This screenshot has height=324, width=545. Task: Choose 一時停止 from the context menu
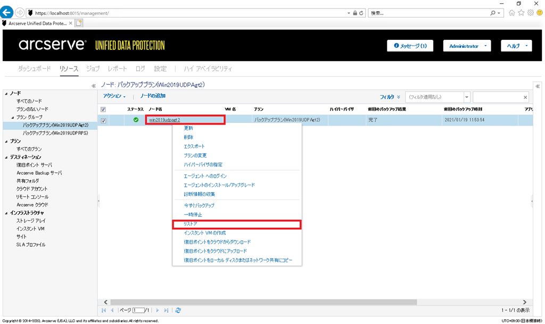coord(193,214)
